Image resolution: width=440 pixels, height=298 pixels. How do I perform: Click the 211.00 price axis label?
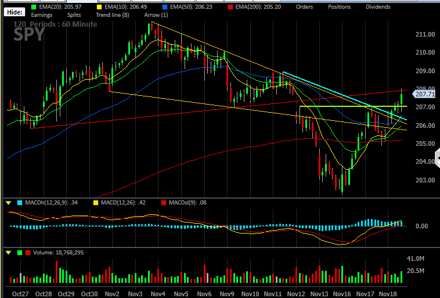click(x=425, y=34)
